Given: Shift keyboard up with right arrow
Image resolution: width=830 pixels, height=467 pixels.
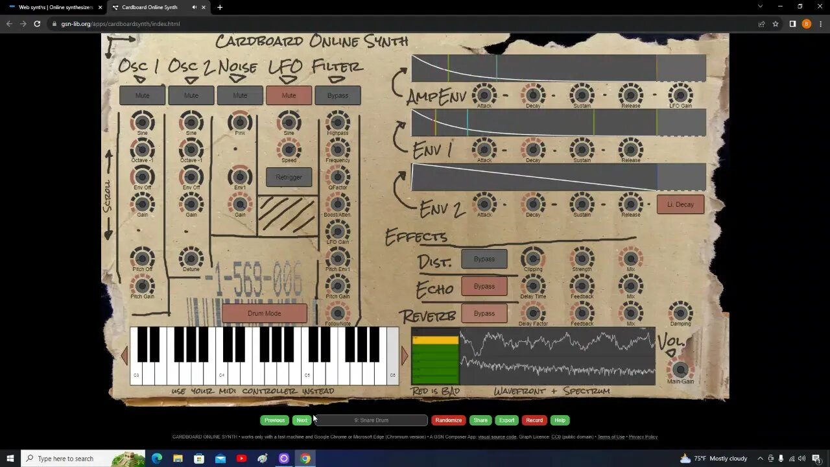Looking at the screenshot, I should coord(405,355).
